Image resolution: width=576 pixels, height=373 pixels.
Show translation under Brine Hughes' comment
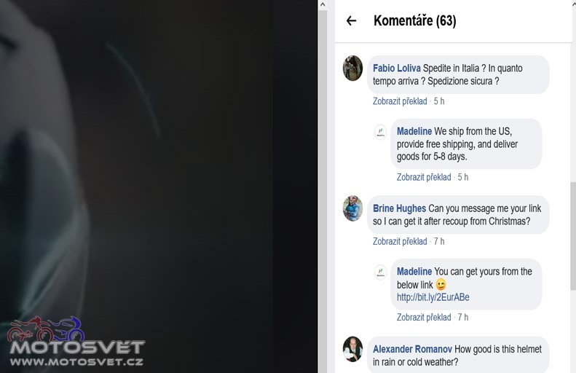click(400, 241)
